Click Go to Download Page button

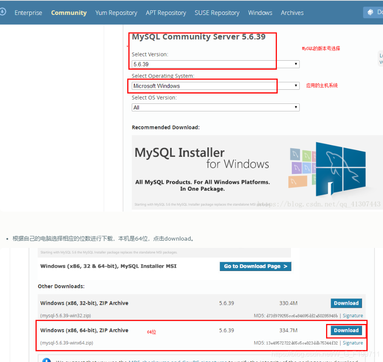(x=255, y=266)
